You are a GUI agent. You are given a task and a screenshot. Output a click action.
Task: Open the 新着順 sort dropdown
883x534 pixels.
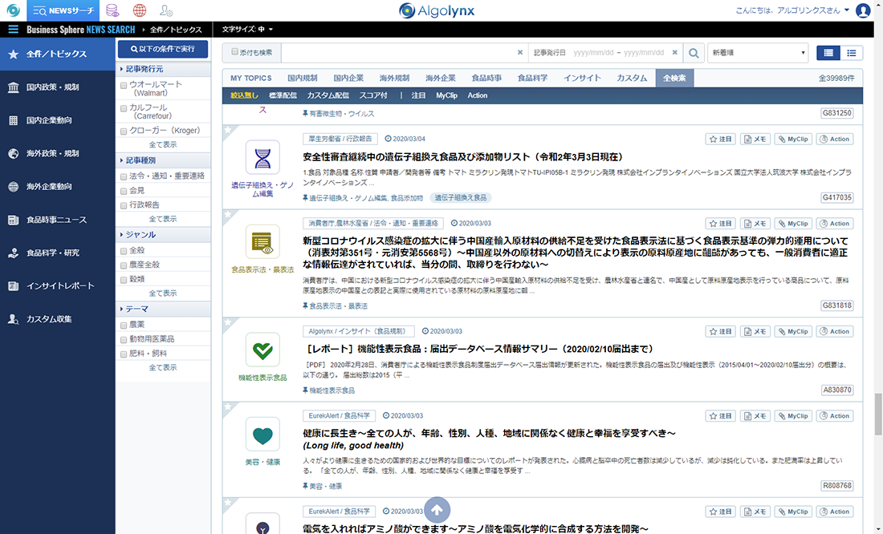pos(757,53)
